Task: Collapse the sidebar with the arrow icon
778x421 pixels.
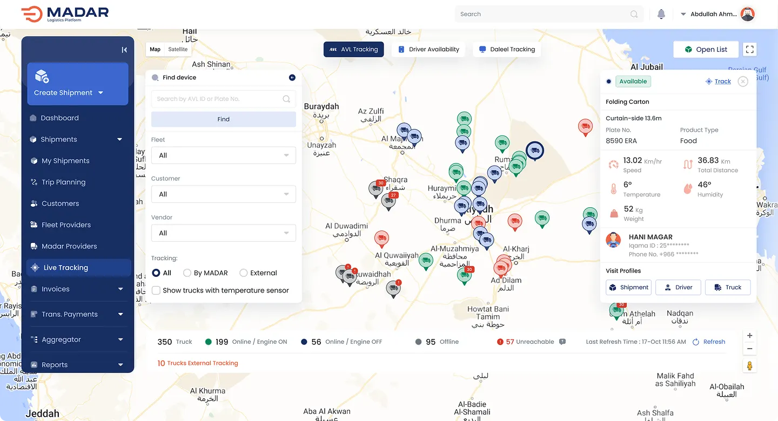Action: [124, 50]
